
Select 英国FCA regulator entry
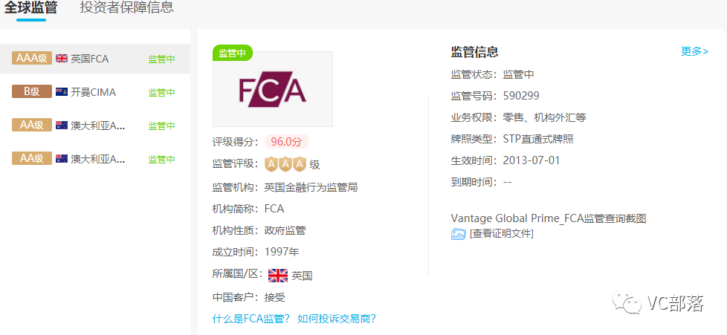click(x=95, y=59)
